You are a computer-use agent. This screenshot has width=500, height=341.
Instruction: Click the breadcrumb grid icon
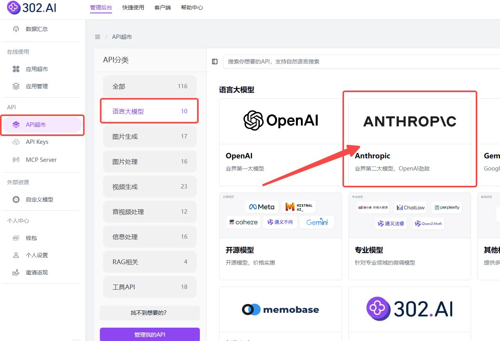pyautogui.click(x=98, y=37)
